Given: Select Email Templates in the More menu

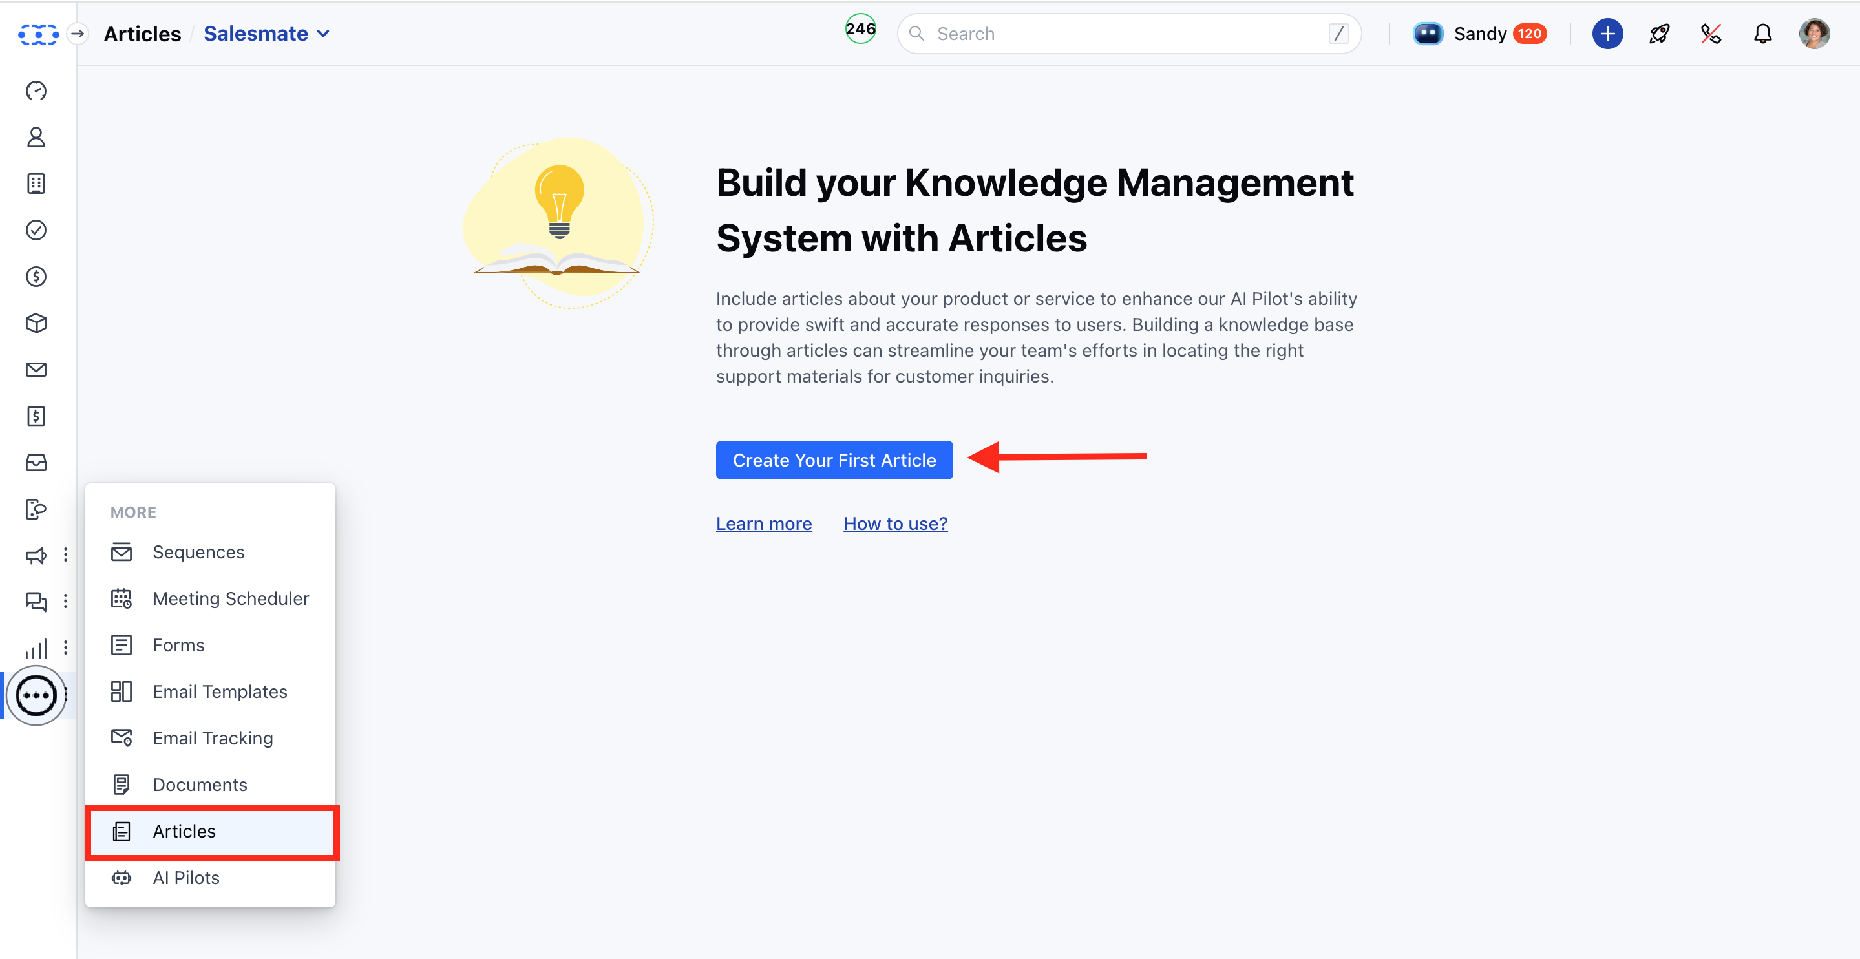Looking at the screenshot, I should pos(210,691).
